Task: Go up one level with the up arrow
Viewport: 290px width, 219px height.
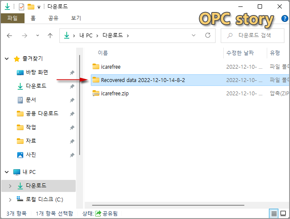Action: click(x=50, y=36)
